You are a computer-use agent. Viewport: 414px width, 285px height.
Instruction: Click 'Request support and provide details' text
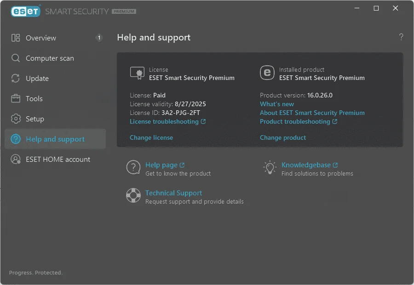194,201
